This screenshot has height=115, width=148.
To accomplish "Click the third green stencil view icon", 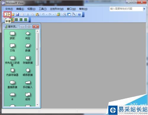I will [x=21, y=20].
